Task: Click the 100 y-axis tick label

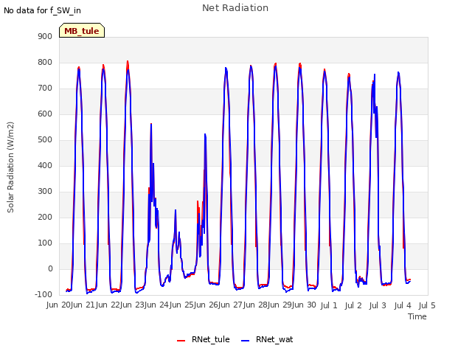Action: tap(45, 243)
